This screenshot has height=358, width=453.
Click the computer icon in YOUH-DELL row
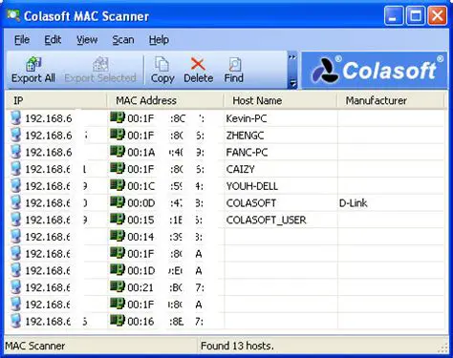(x=15, y=185)
